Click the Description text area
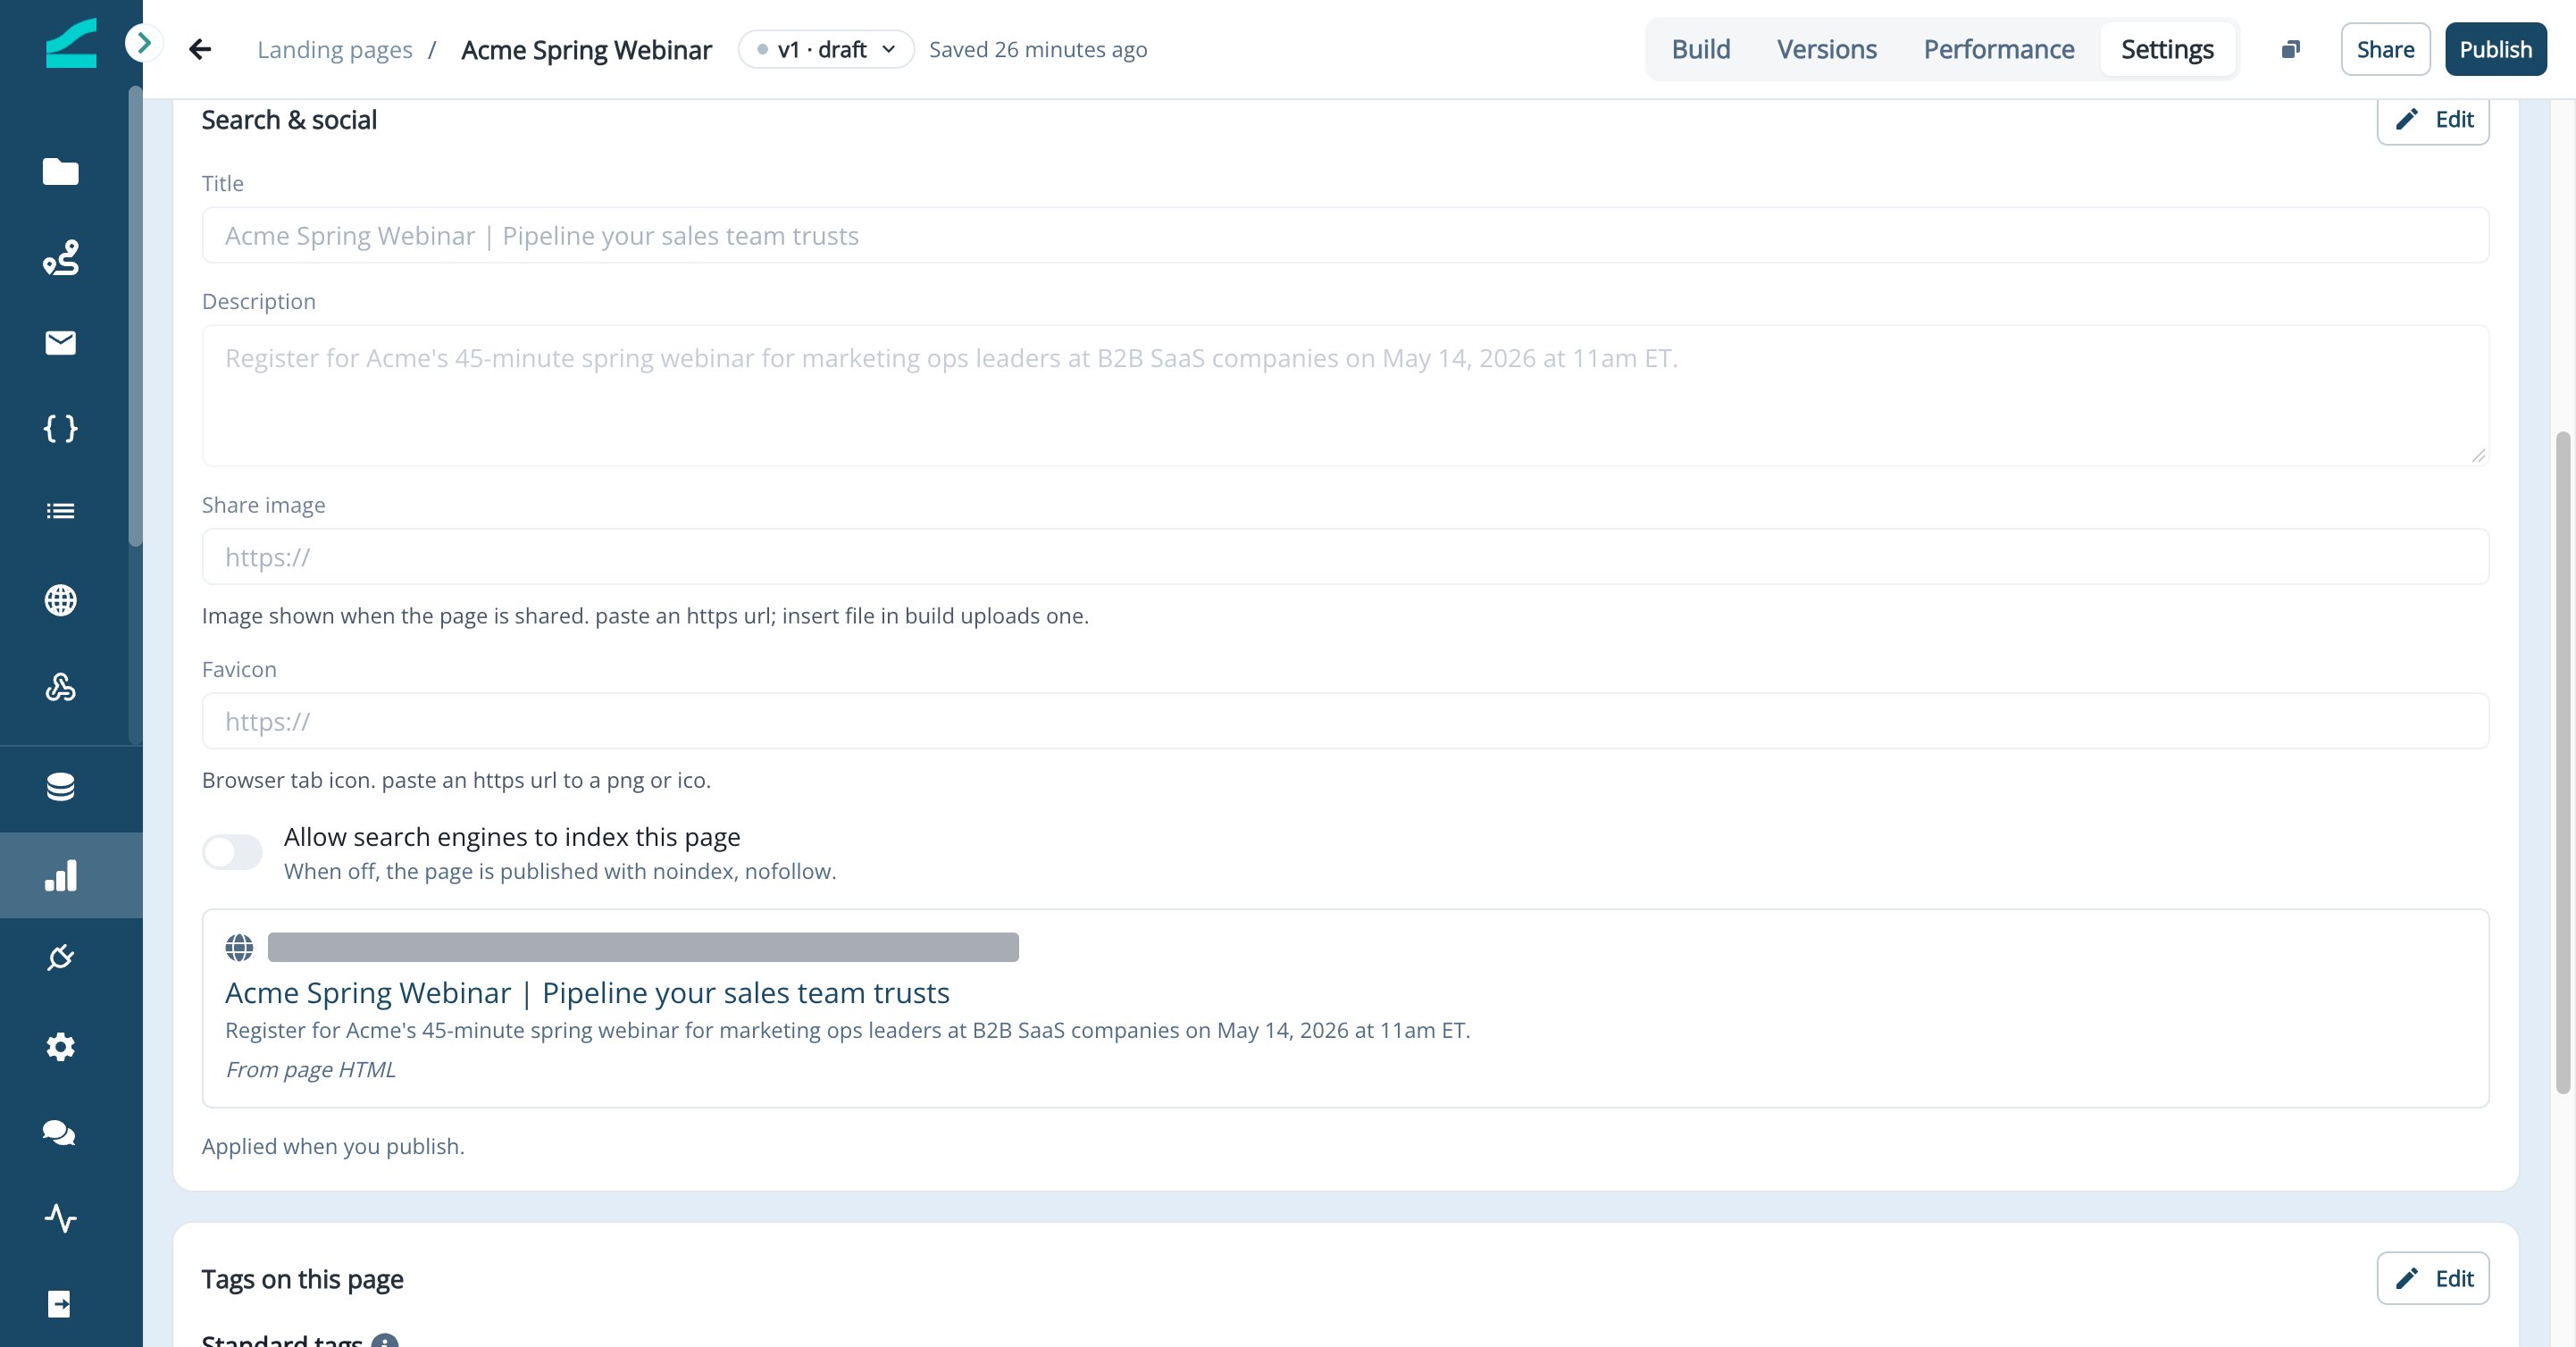2576x1347 pixels. (x=1345, y=395)
